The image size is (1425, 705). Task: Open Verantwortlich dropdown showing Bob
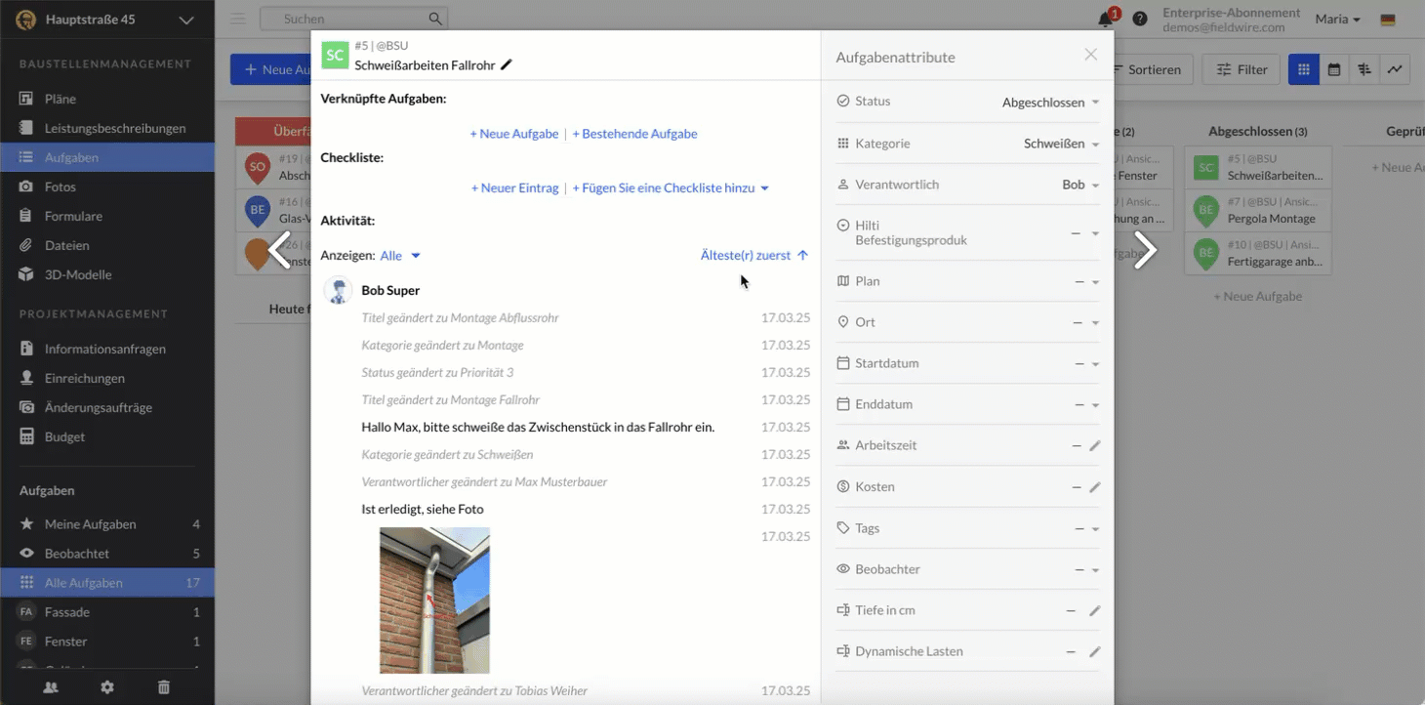pyautogui.click(x=1079, y=185)
